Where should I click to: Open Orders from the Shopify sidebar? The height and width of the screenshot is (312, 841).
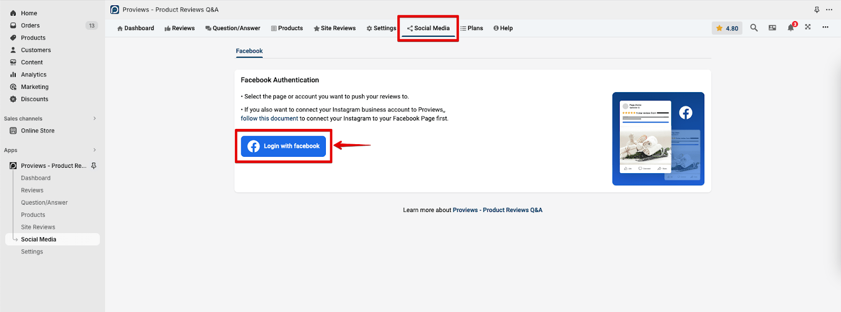pos(30,25)
